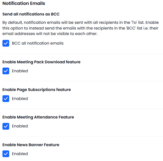Click 'Enable News Banner Feature' heading
The width and height of the screenshot is (163, 161).
pos(31,145)
